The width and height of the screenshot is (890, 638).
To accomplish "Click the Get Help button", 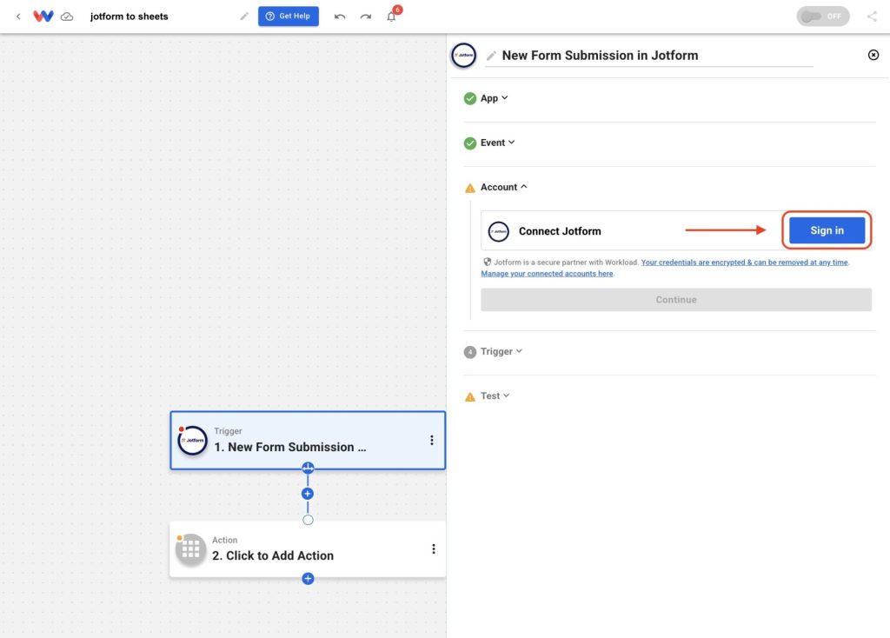I will [x=289, y=16].
